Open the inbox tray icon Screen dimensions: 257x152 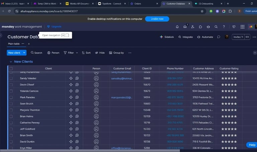pos(185,27)
